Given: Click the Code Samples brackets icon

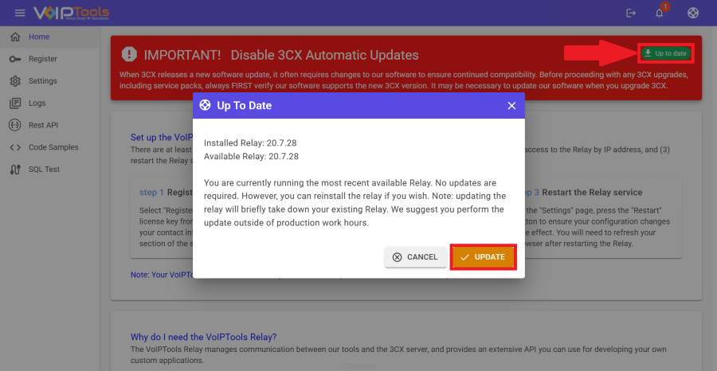Looking at the screenshot, I should [x=14, y=147].
